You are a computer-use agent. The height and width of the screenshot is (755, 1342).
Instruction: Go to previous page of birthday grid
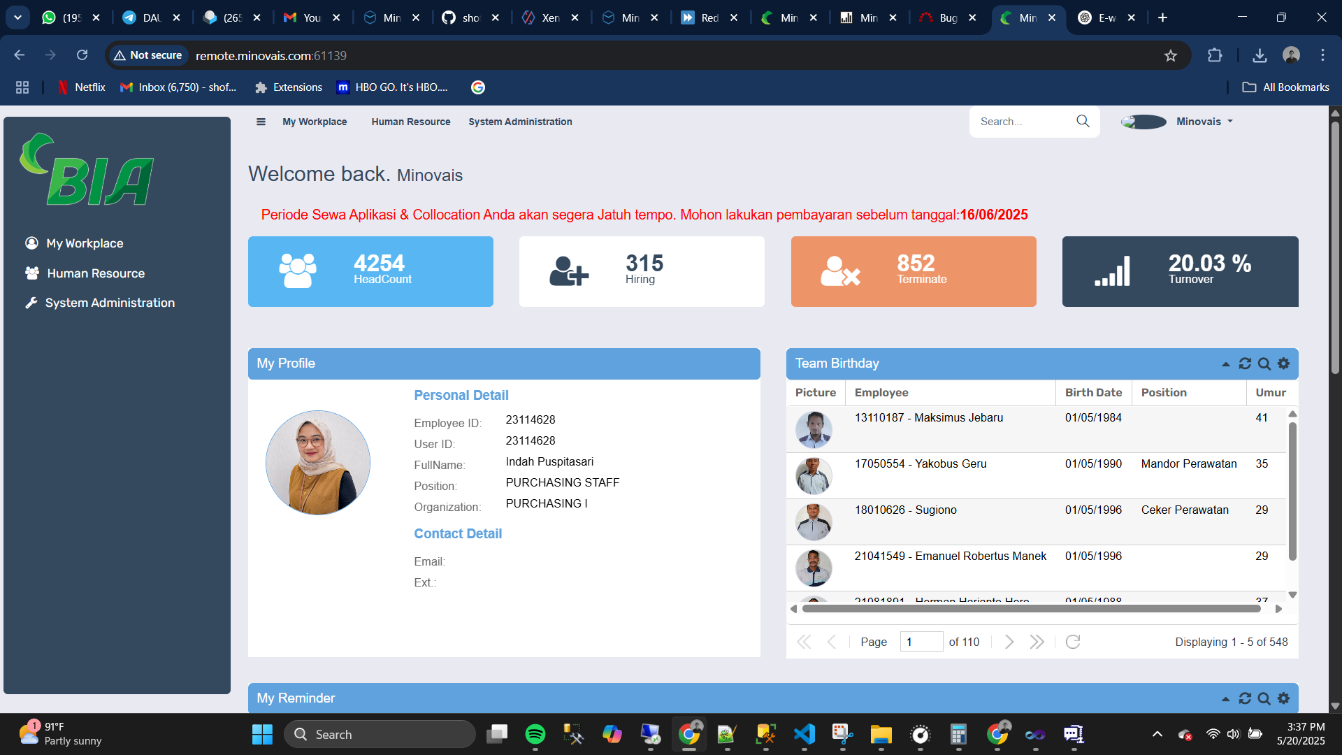[x=832, y=642]
